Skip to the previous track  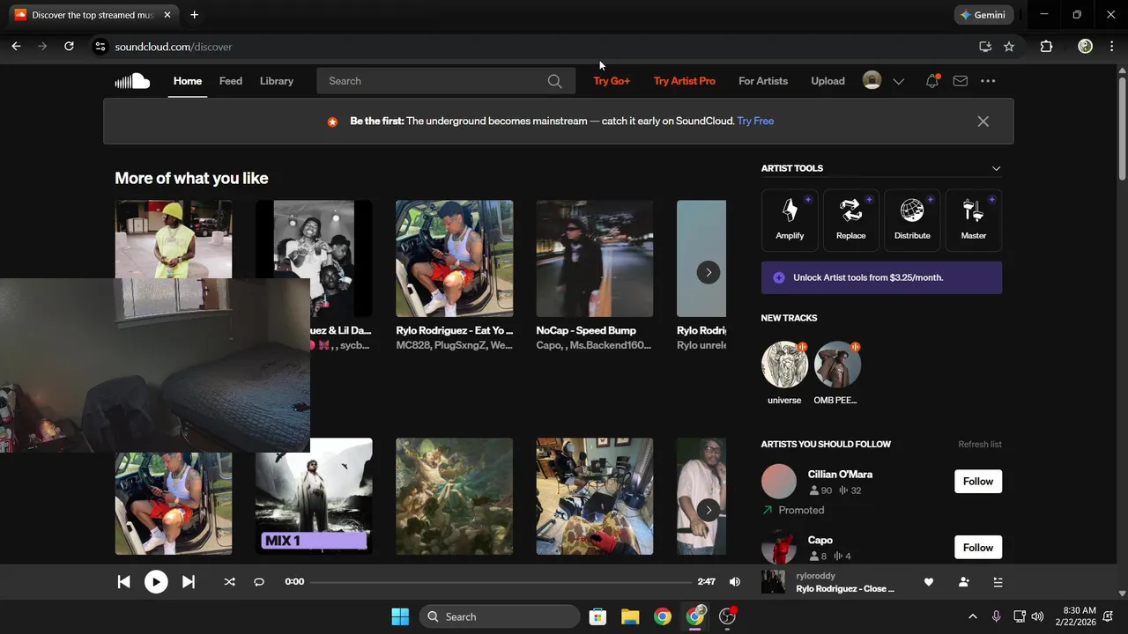point(123,582)
